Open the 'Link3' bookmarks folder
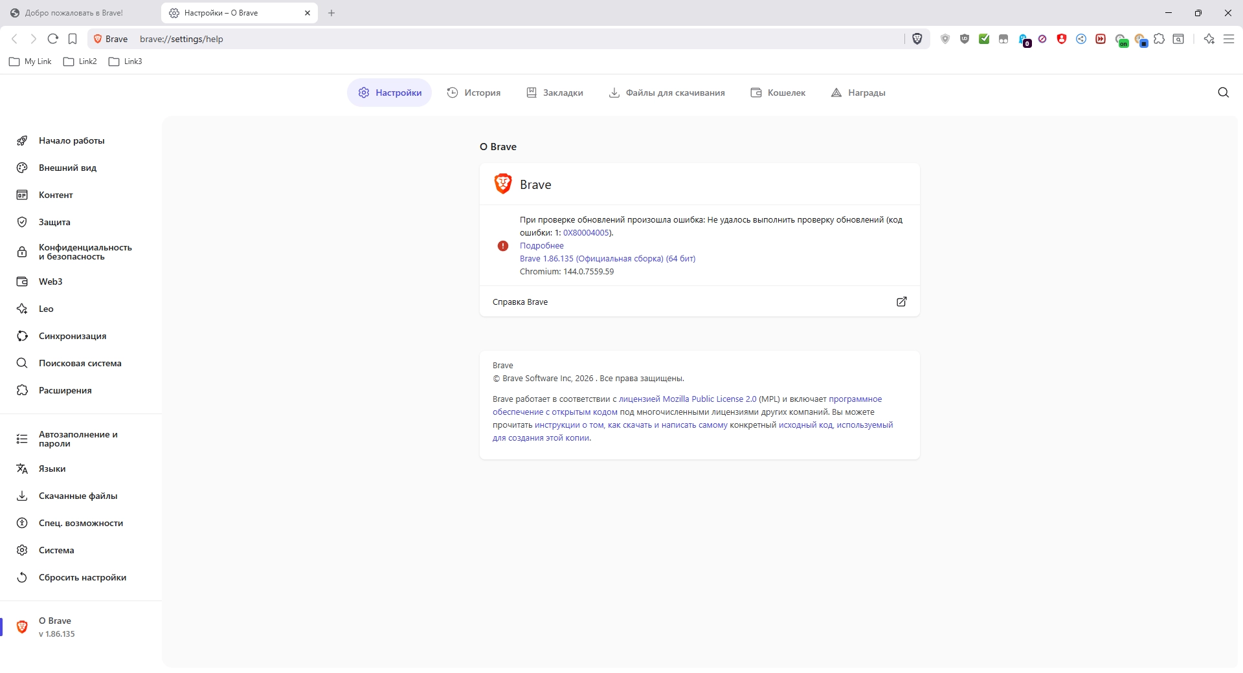The height and width of the screenshot is (673, 1243). 126,61
